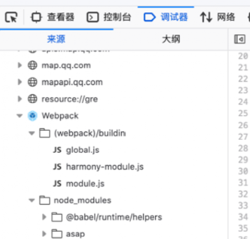The width and height of the screenshot is (250, 239).
Task: Open the harmony-module.js file
Action: coord(105,167)
